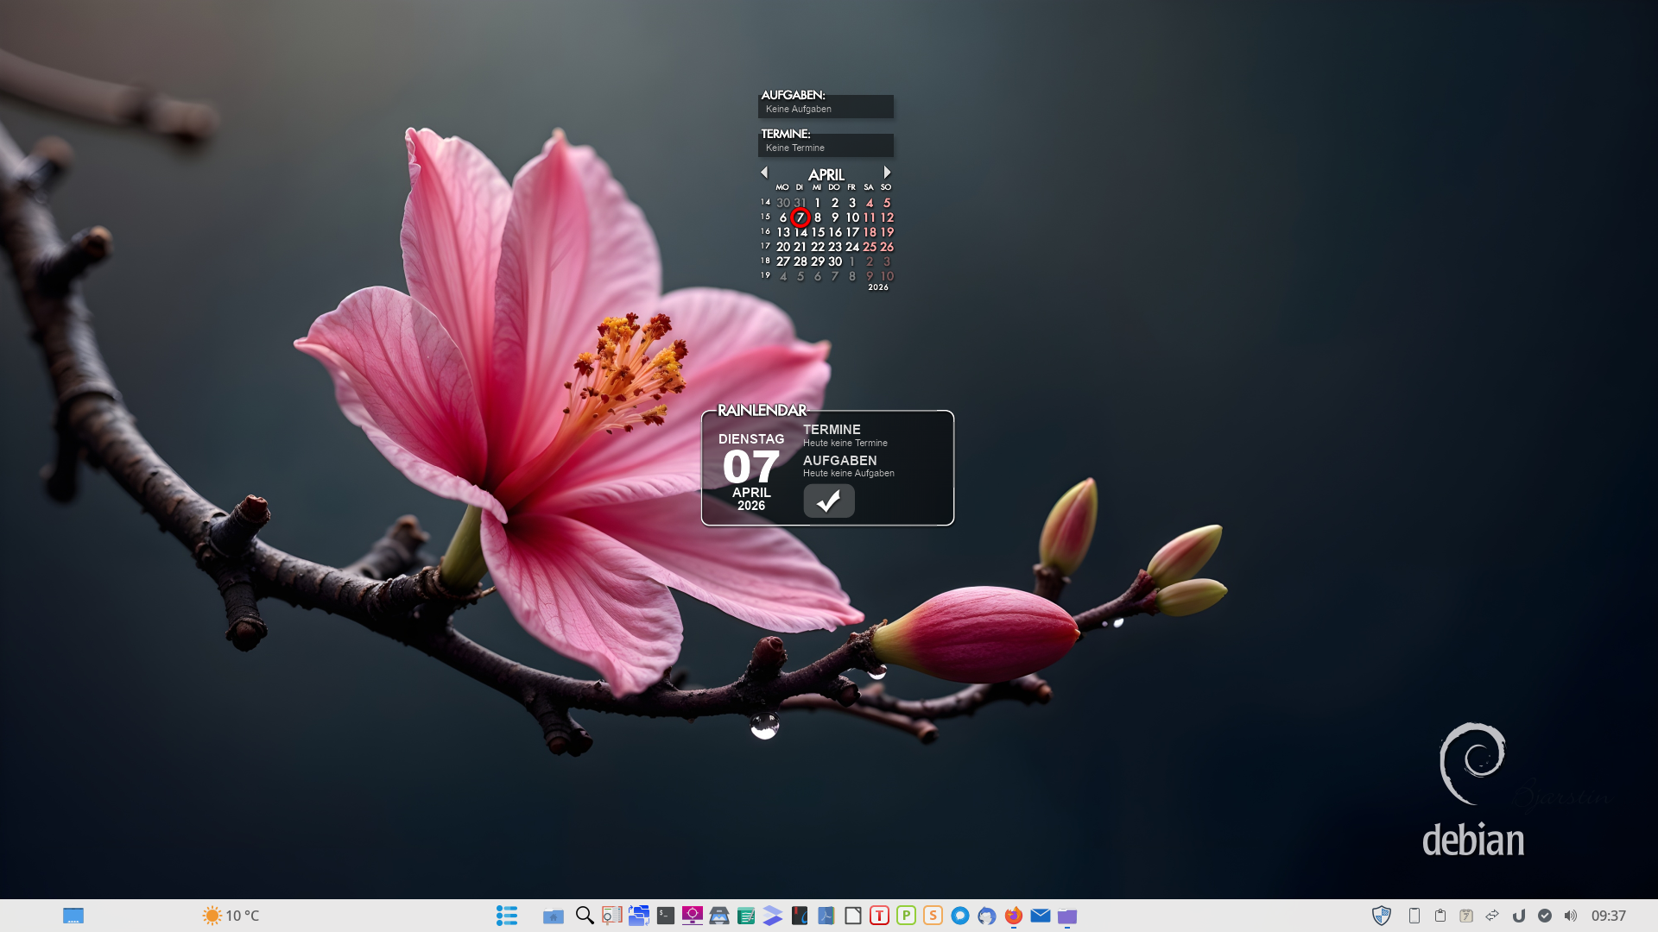
Task: Launch the red T office application
Action: (879, 916)
